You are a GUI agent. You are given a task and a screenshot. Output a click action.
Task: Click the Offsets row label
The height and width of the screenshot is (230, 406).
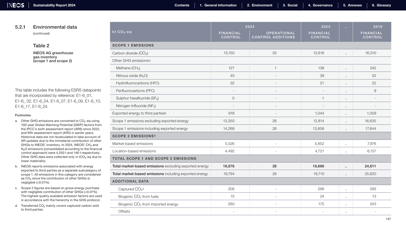tap(124, 211)
